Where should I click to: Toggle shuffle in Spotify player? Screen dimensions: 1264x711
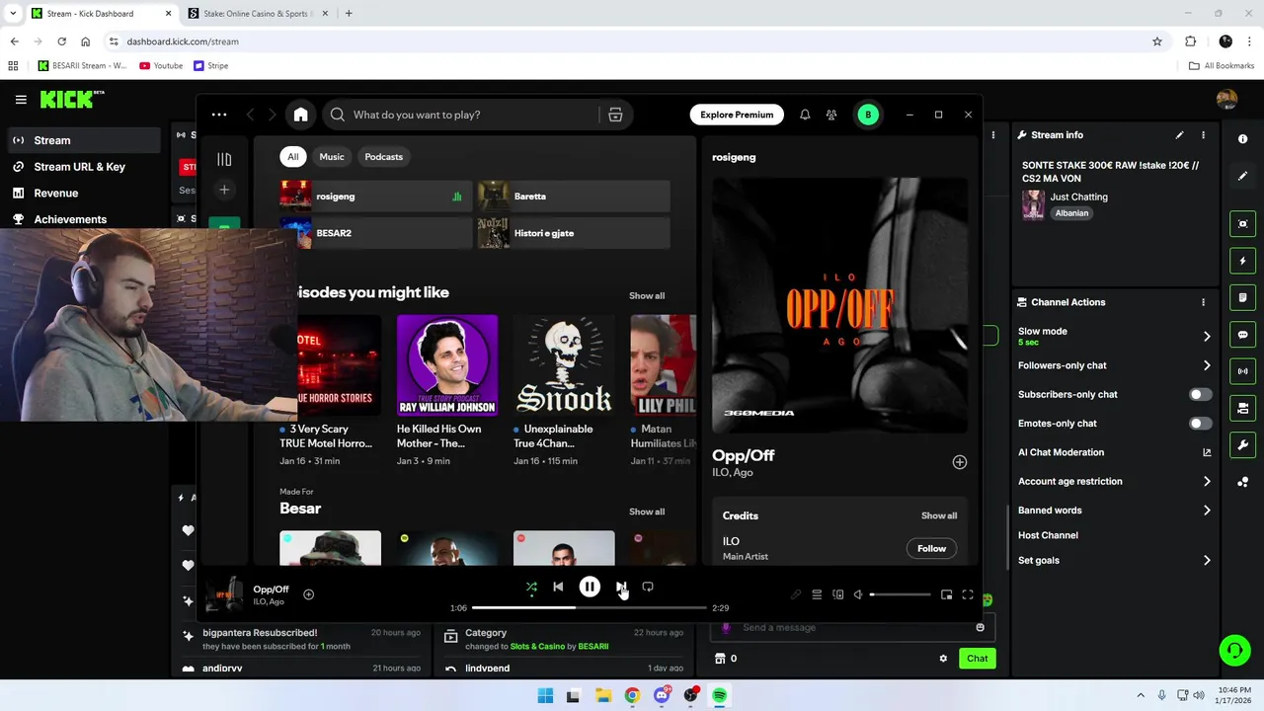[x=531, y=587]
